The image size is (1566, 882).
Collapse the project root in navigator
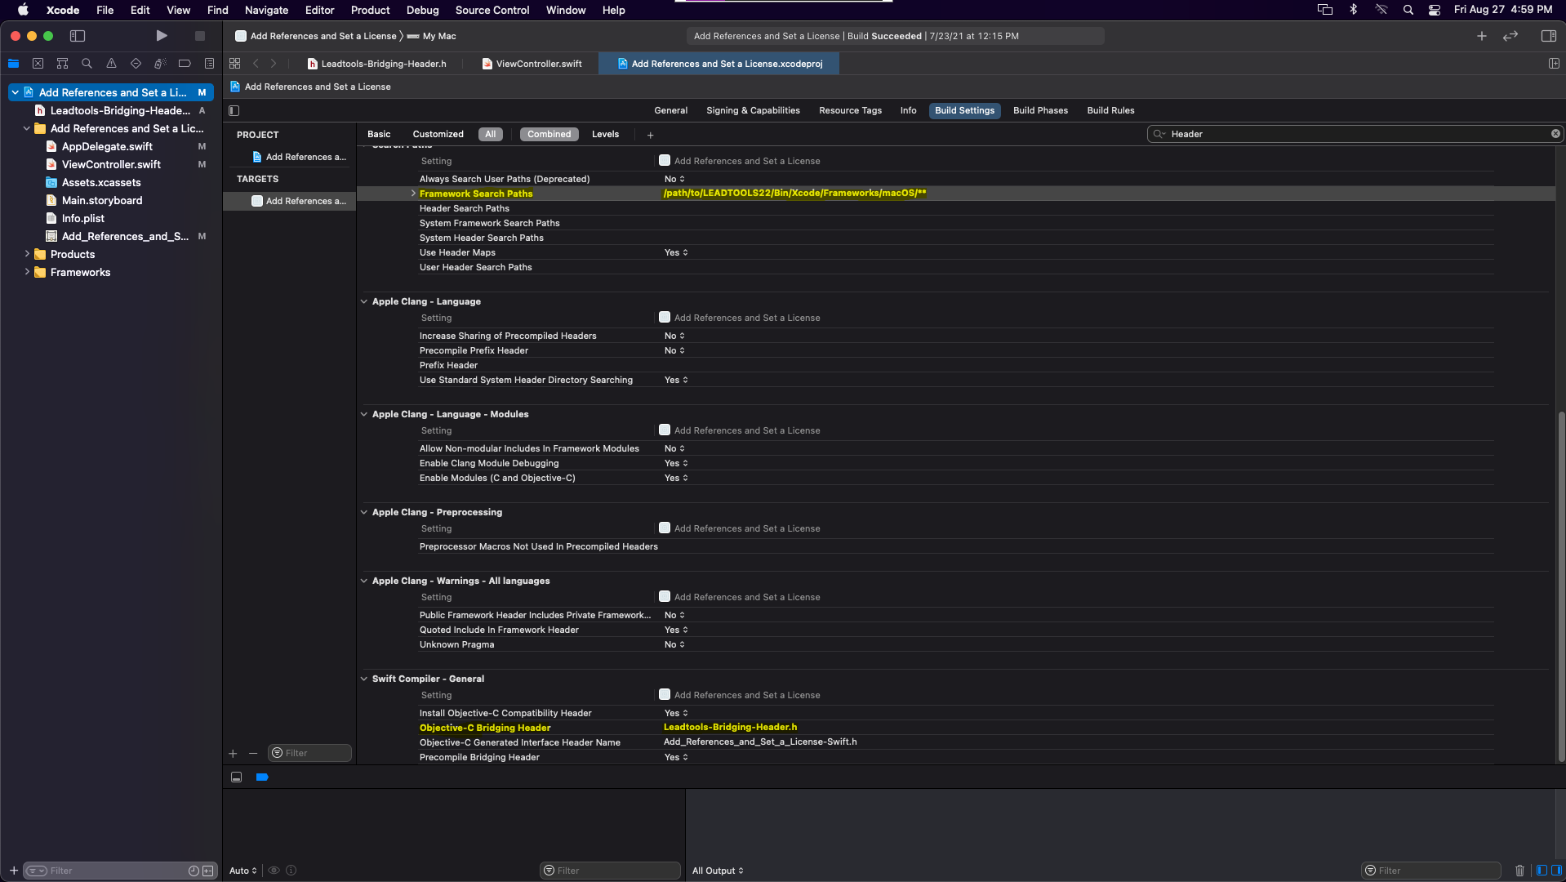[x=15, y=92]
